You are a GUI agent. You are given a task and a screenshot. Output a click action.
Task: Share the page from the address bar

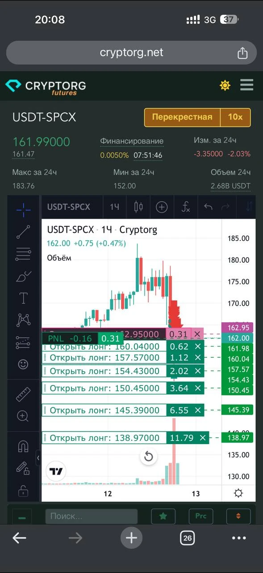242,53
